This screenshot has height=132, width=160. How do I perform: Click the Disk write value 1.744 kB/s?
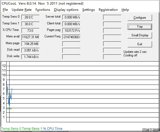(31, 57)
